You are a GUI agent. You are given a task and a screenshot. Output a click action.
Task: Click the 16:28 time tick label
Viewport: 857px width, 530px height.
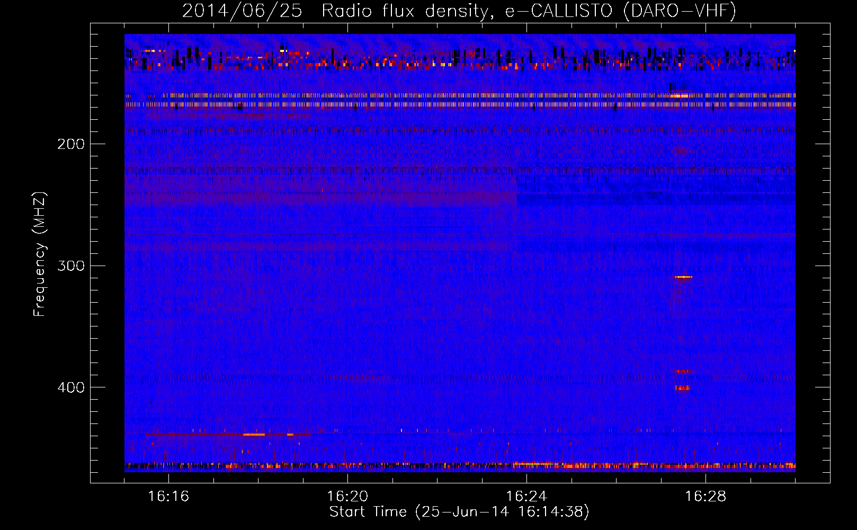point(706,497)
